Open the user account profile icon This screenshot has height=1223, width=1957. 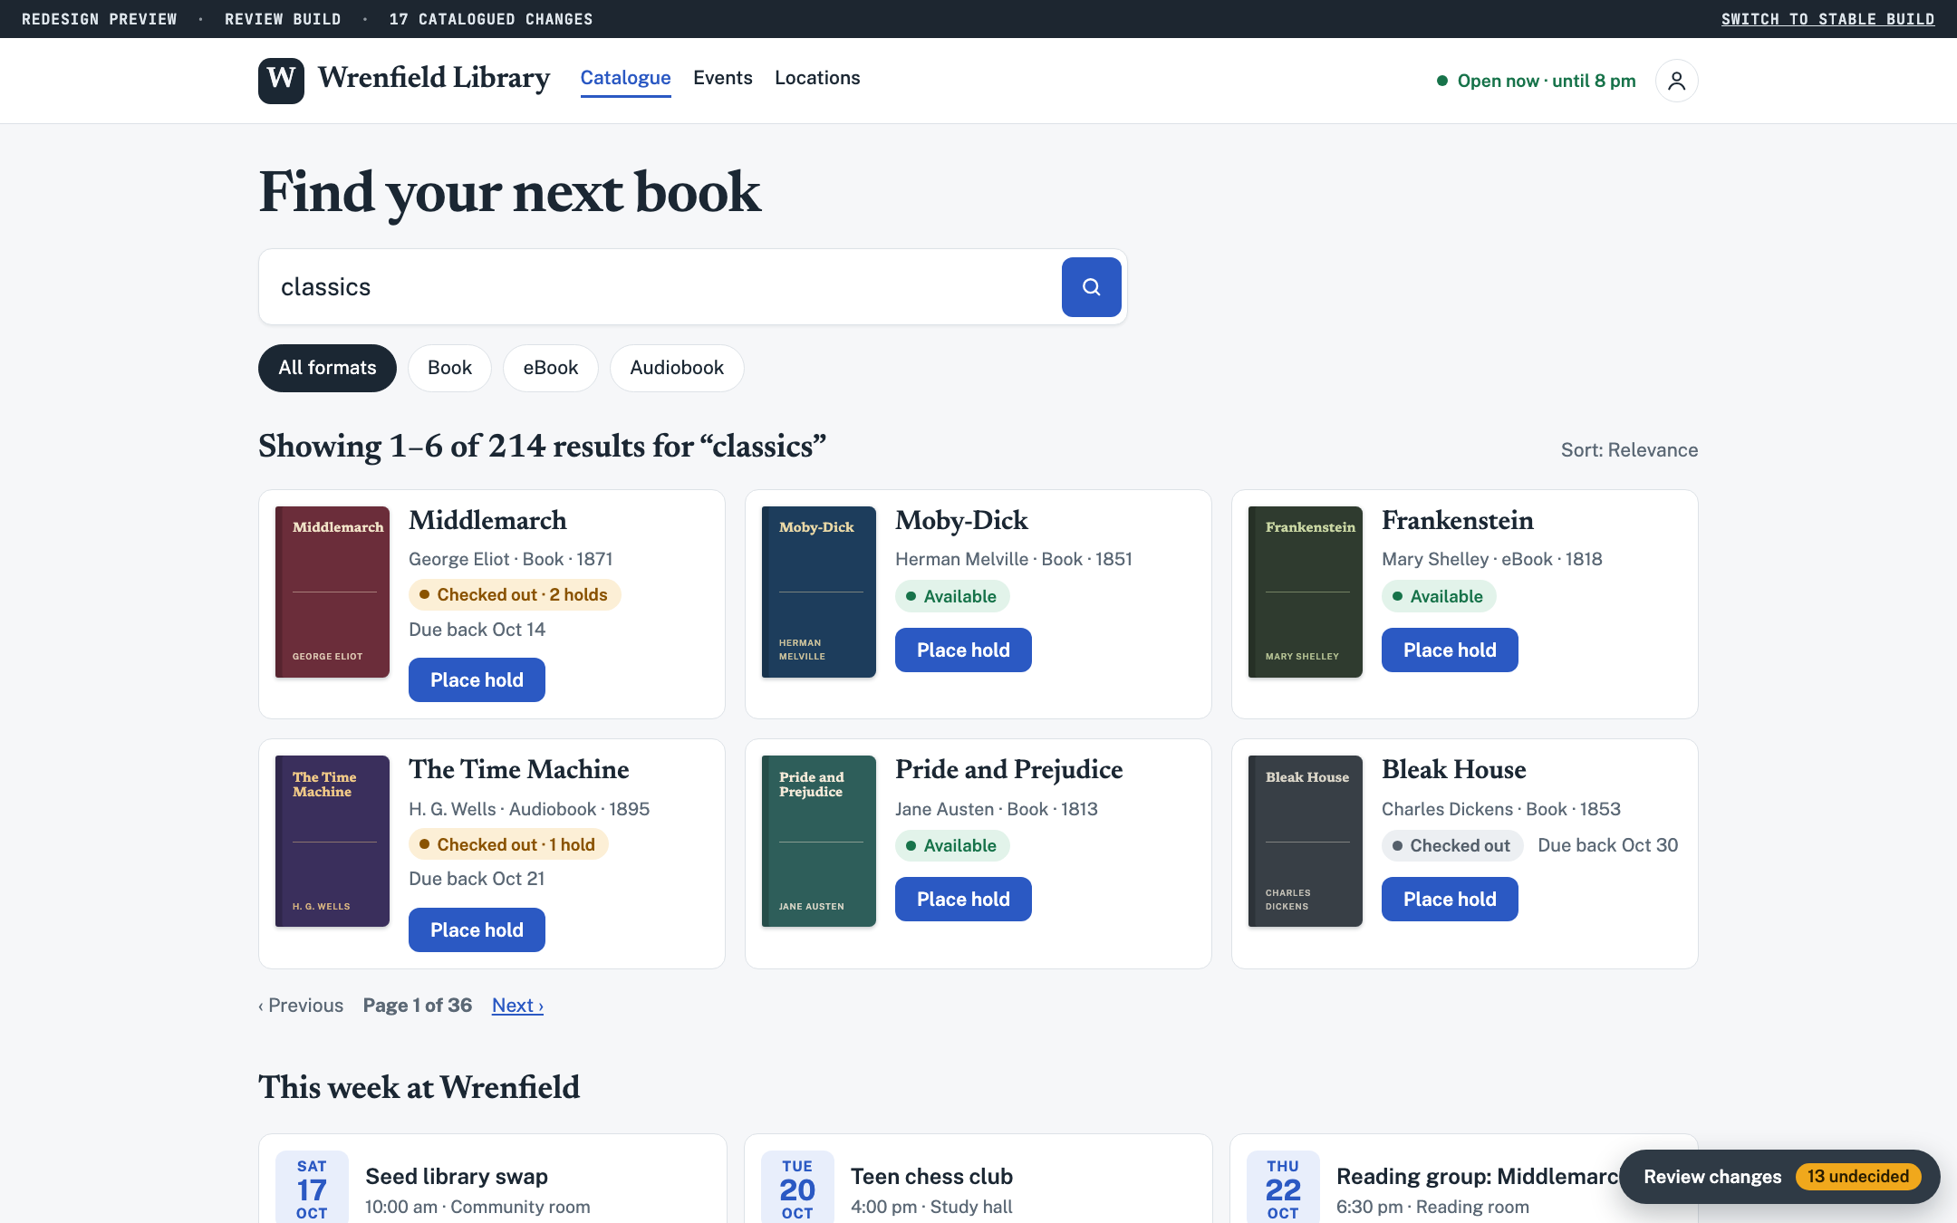1676,81
